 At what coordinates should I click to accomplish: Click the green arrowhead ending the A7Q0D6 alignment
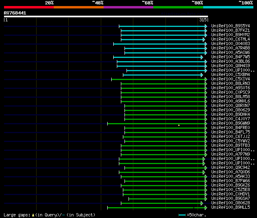pos(204,173)
